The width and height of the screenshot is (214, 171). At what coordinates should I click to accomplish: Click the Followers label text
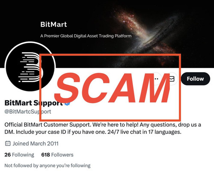(x=62, y=155)
